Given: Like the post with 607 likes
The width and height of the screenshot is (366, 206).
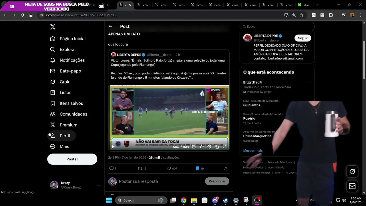Looking at the screenshot, I should 169,169.
